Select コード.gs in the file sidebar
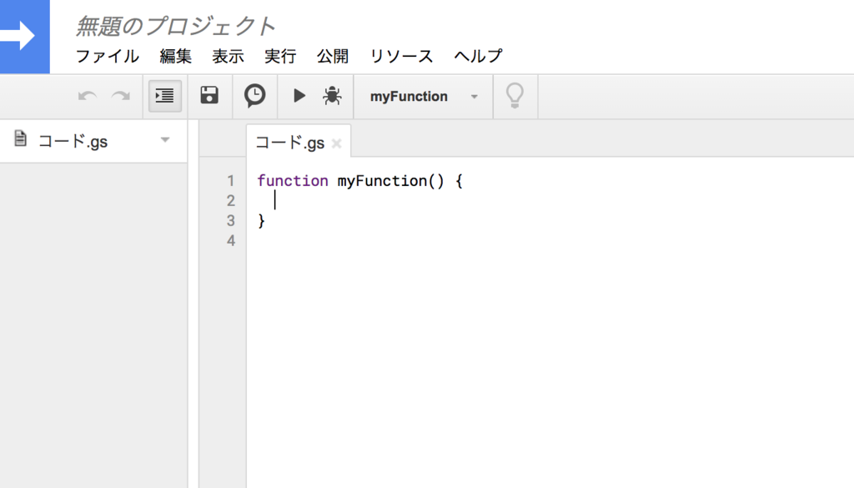854x488 pixels. [73, 141]
